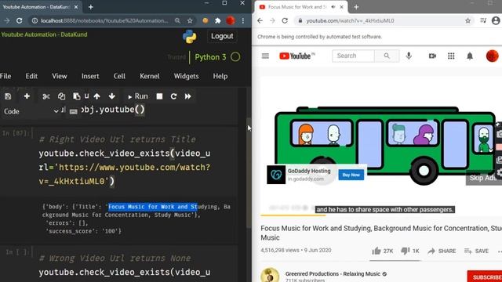
Task: Open extensions puzzle icon in the left browser
Action: pyautogui.click(x=218, y=21)
